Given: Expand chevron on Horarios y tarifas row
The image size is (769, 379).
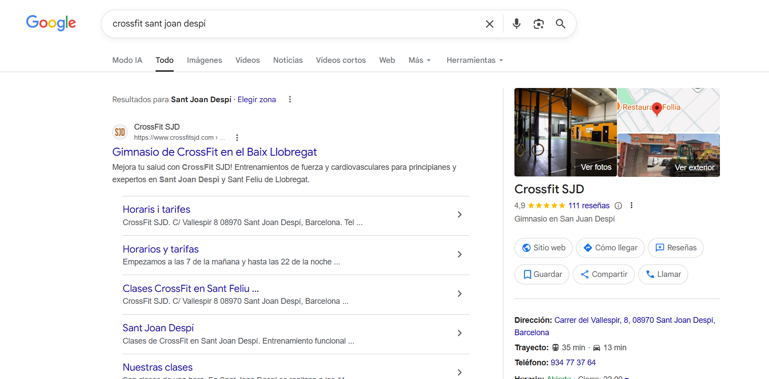Looking at the screenshot, I should point(460,254).
